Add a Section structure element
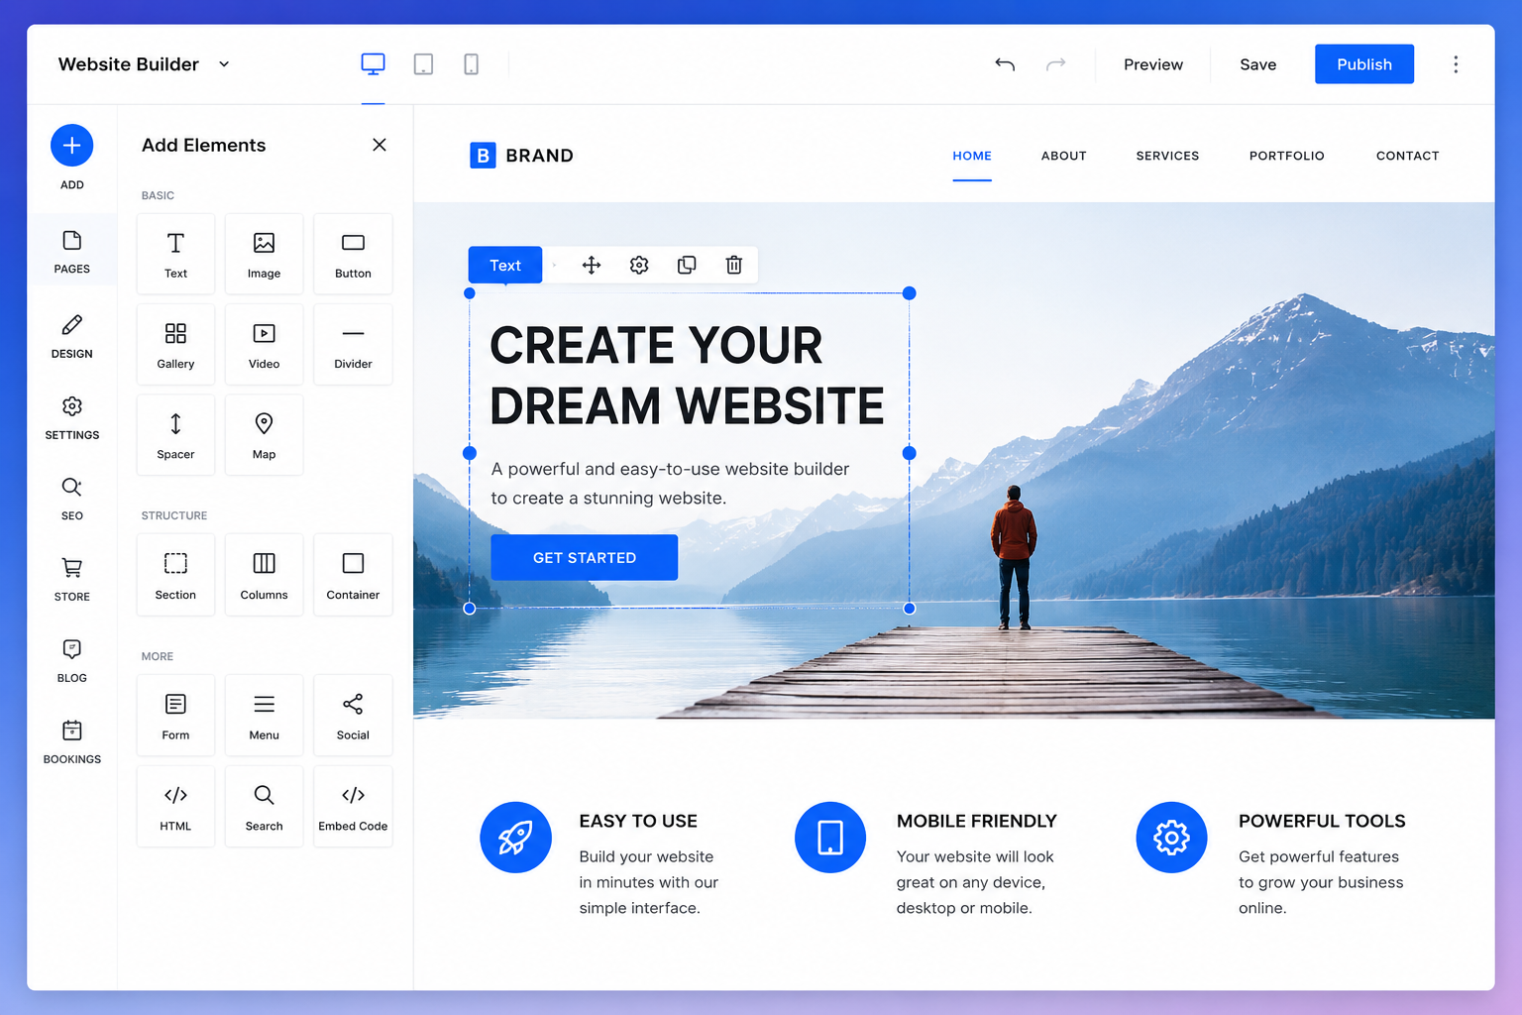Viewport: 1522px width, 1015px height. coord(175,576)
